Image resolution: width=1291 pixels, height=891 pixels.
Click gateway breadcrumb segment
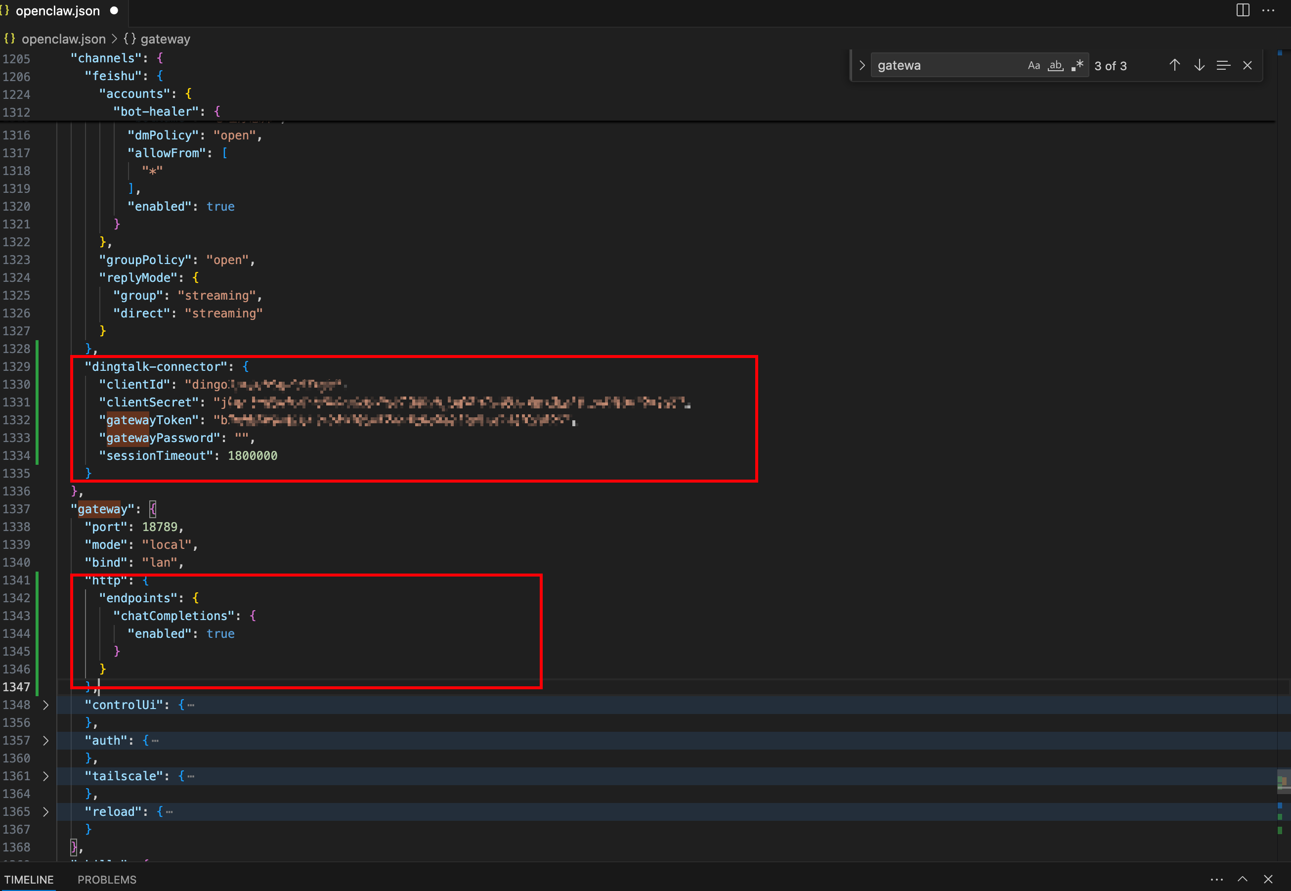(165, 39)
